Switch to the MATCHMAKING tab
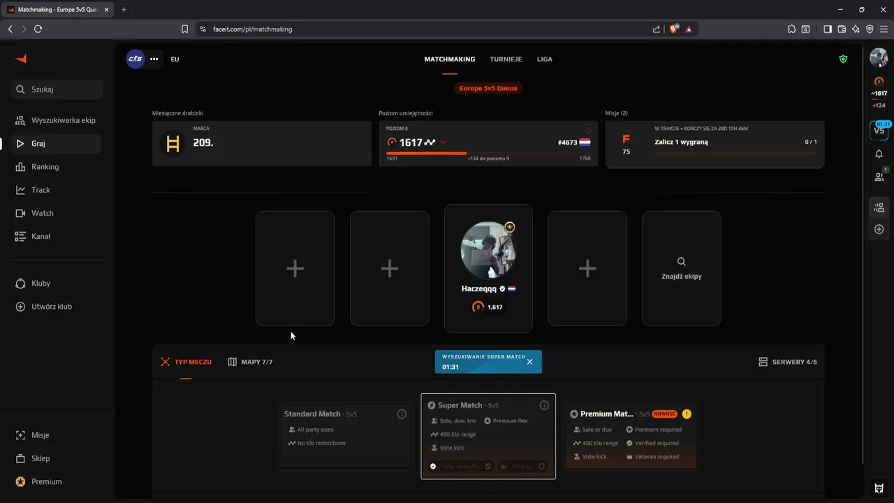The image size is (894, 503). point(450,59)
